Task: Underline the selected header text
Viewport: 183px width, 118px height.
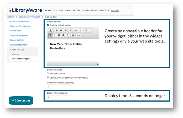Action: [59, 35]
